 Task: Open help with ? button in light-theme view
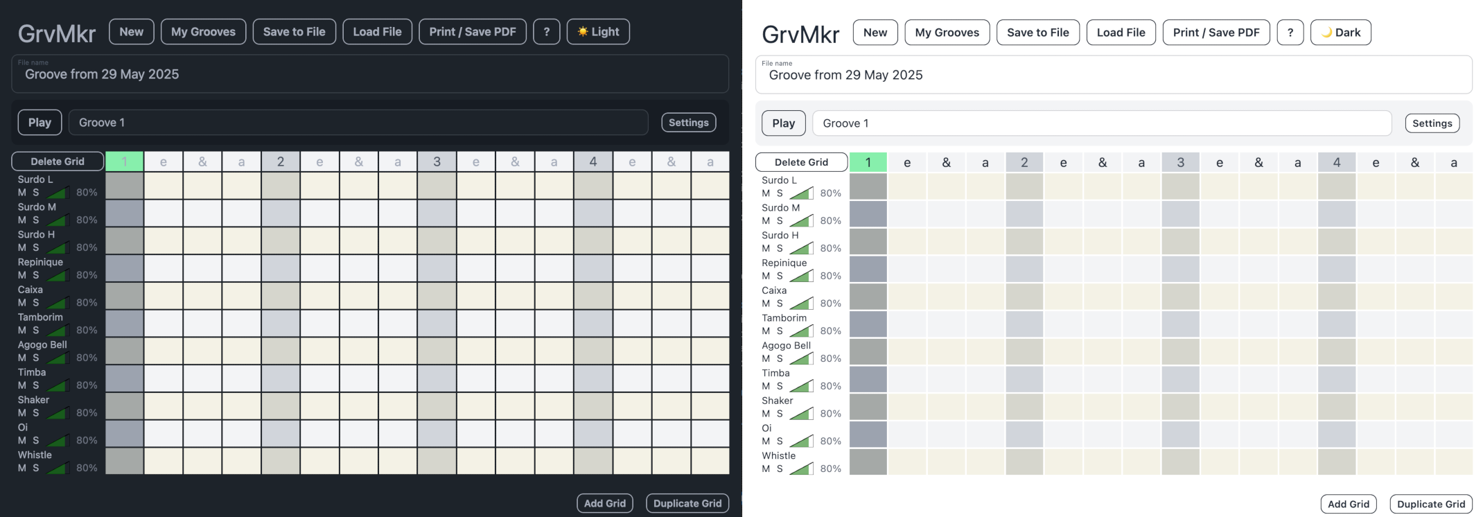click(x=1290, y=33)
